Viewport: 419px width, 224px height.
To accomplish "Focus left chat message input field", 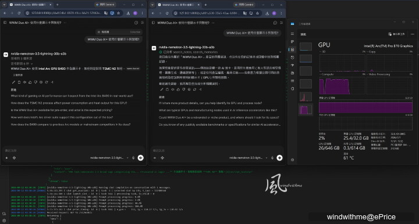I will (73, 151).
